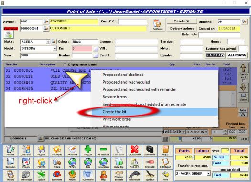Click the Used car icon
The image size is (251, 182).
coord(165,175)
